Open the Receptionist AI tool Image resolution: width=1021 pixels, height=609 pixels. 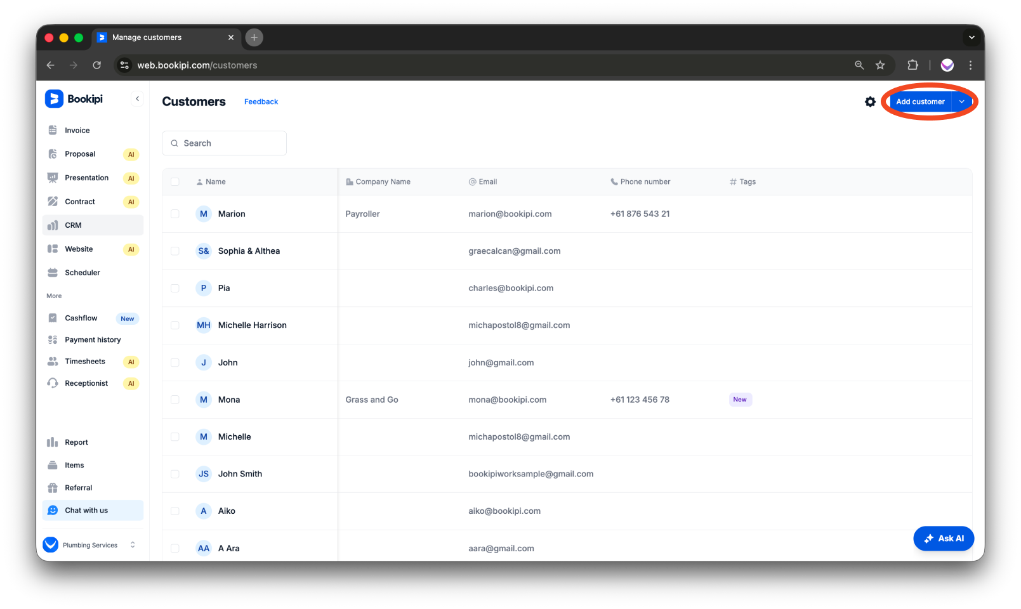tap(86, 383)
